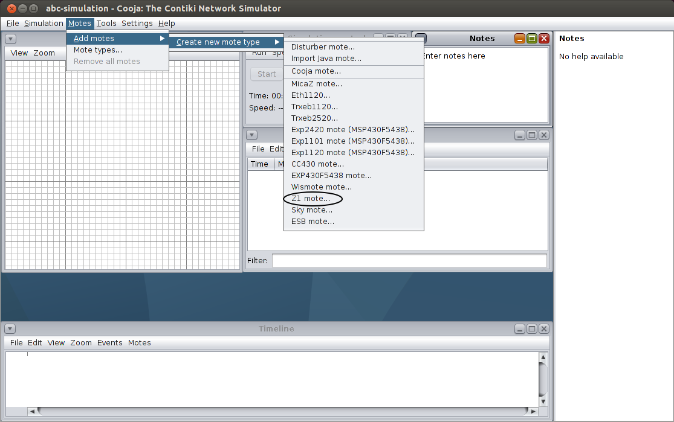This screenshot has height=422, width=674.
Task: Open Mote output panel dropdown arrow icon
Action: coord(252,135)
